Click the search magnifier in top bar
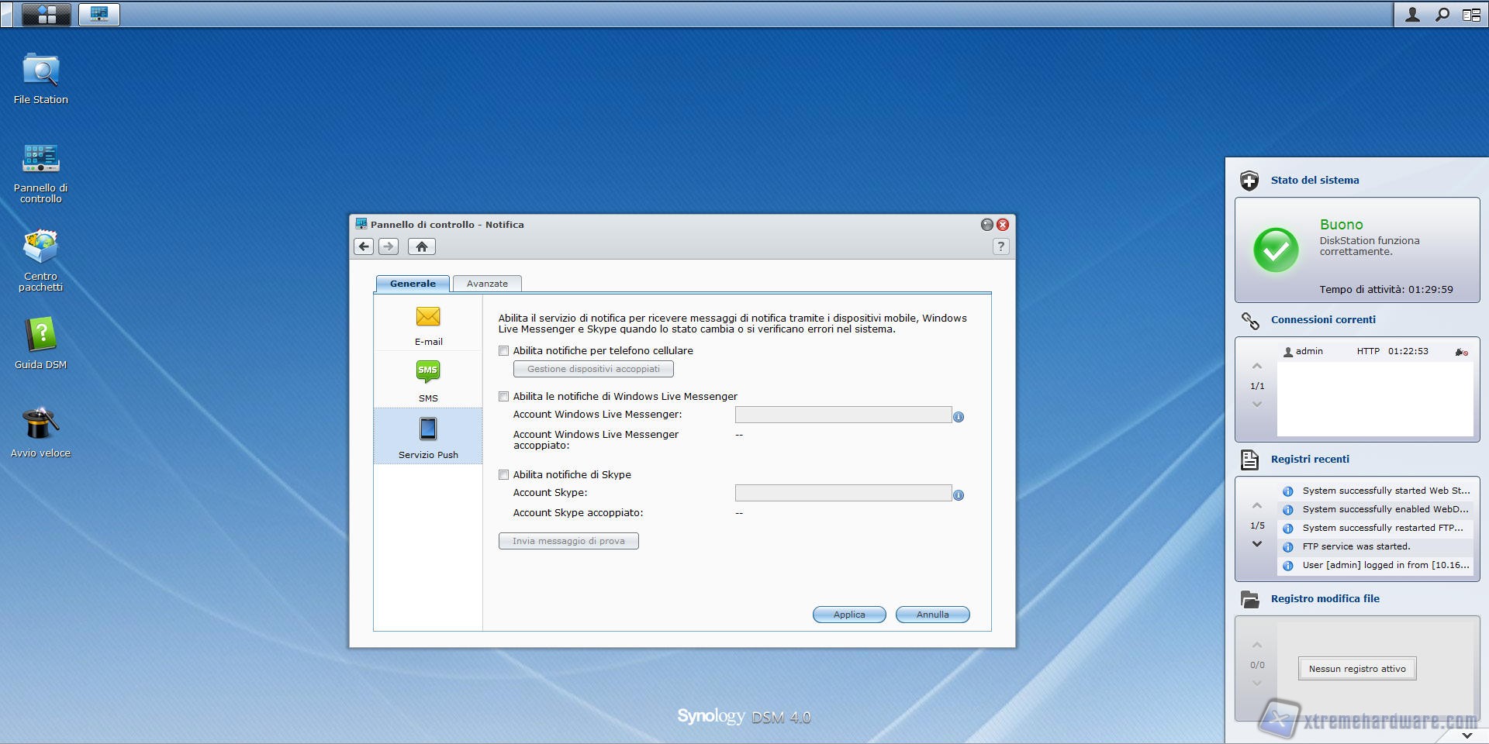Viewport: 1489px width, 744px height. 1442,15
